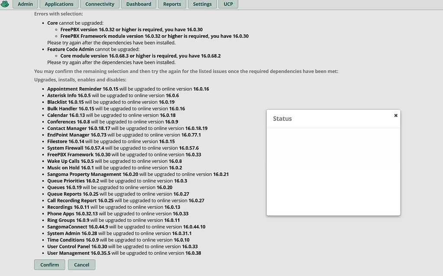
Task: Switch to the Dashboard menu
Action: click(139, 4)
